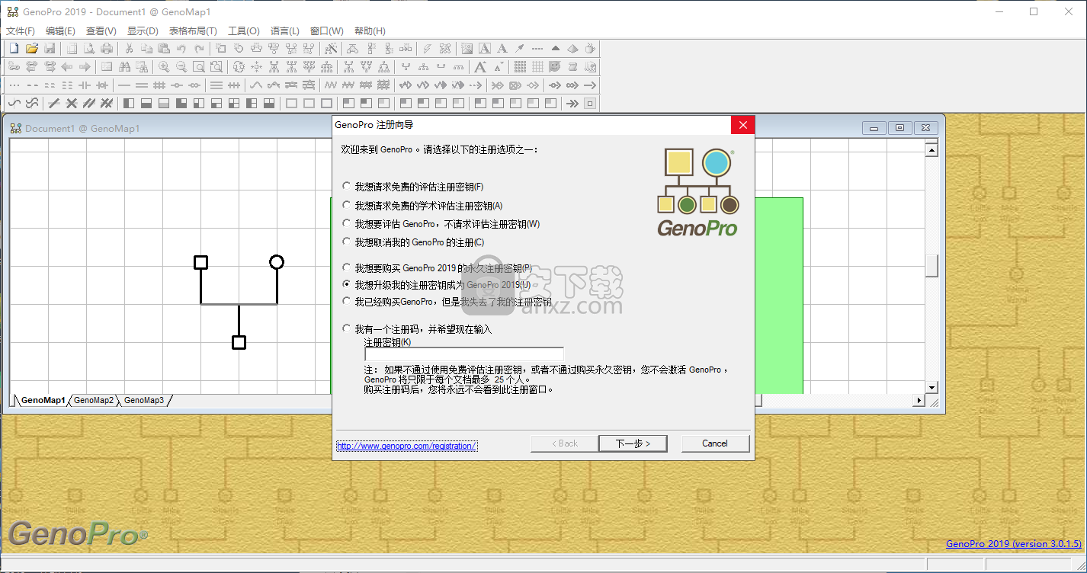Viewport: 1087px width, 573px height.
Task: Select evaluate GenoPro without key option (W)
Action: click(x=348, y=223)
